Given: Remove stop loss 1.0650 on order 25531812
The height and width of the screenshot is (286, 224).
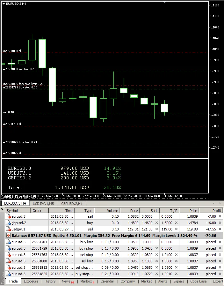Looking at the screenshot, I should [156, 267].
